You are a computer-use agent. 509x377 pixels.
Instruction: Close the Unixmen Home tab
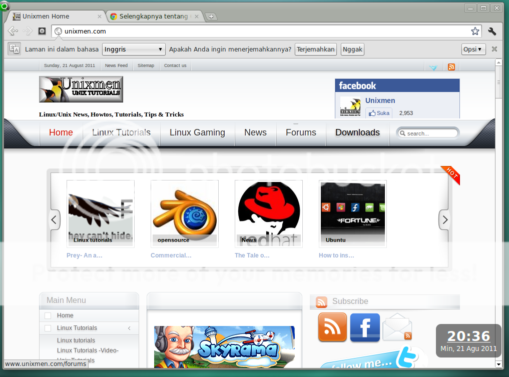99,16
